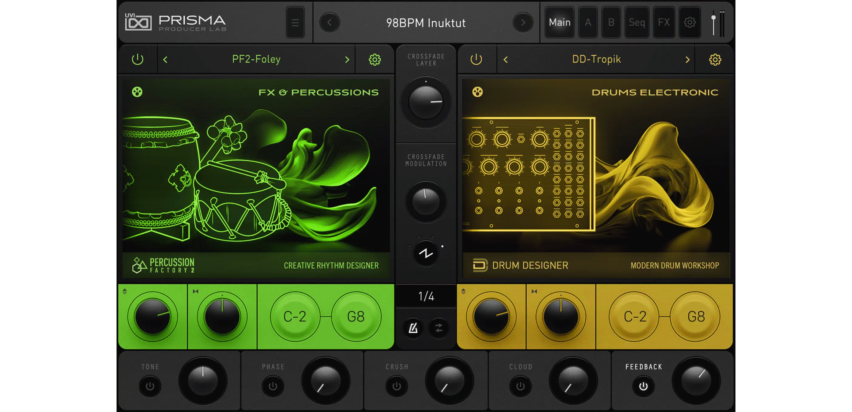Click the Cloud amount knob
This screenshot has height=412, width=852.
573,380
